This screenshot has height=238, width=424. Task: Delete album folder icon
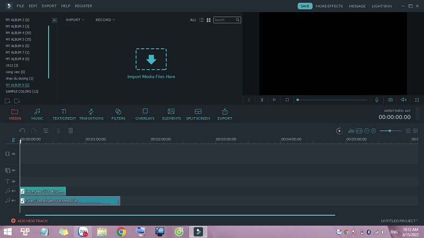(x=17, y=101)
